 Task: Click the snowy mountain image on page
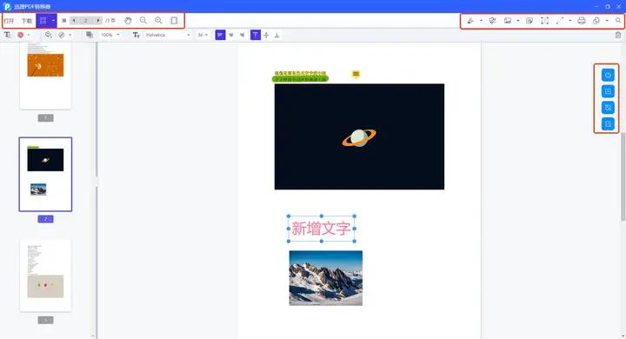click(x=326, y=278)
